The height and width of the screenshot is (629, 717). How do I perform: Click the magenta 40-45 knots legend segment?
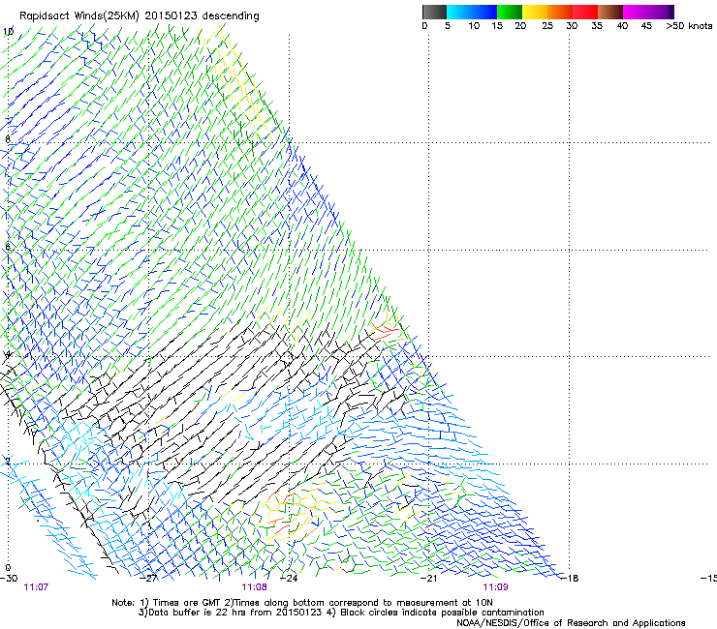(636, 12)
